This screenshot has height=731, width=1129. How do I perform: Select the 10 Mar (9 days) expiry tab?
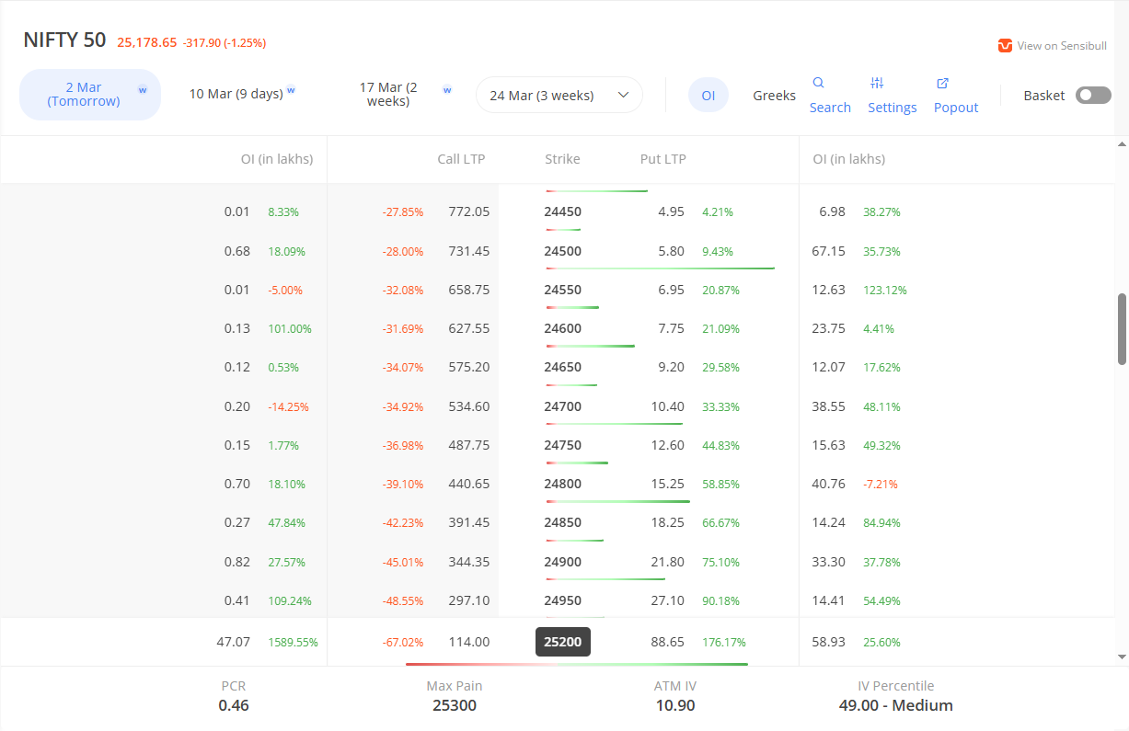236,94
